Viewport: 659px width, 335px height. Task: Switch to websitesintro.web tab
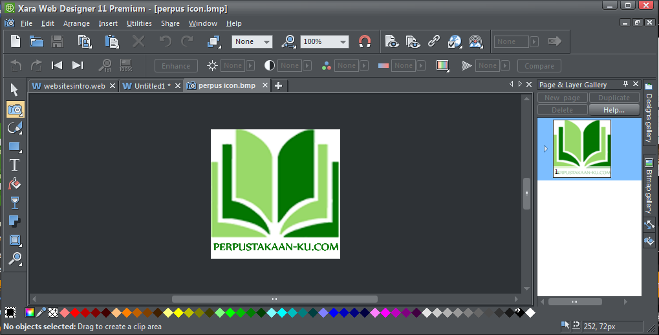[x=74, y=86]
